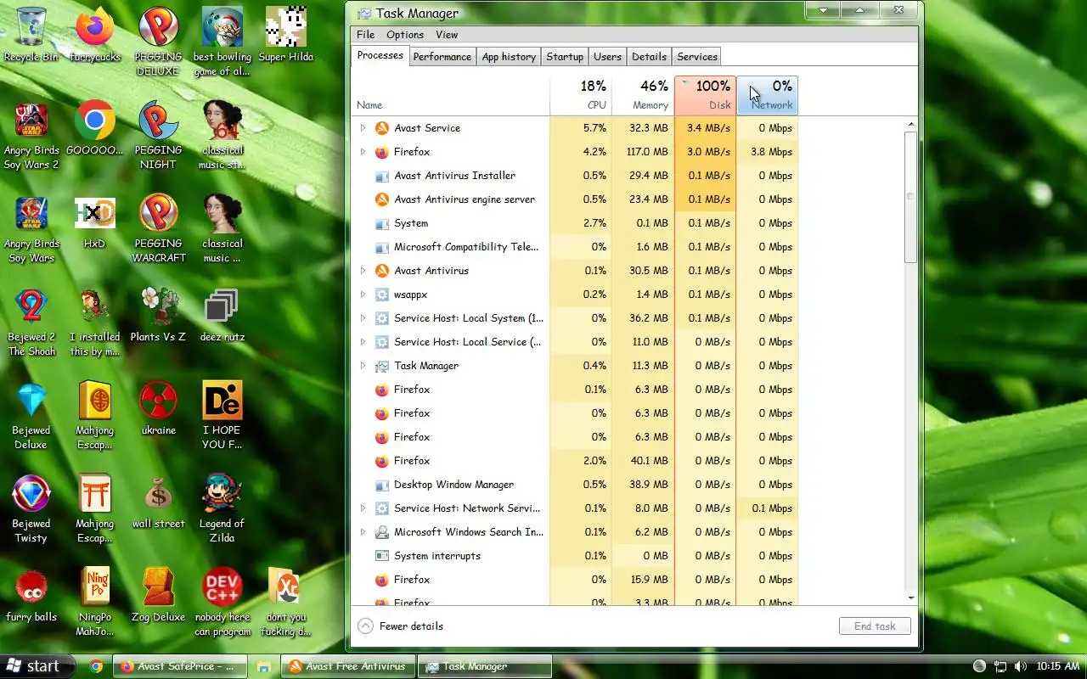Open the Start menu button

37,666
